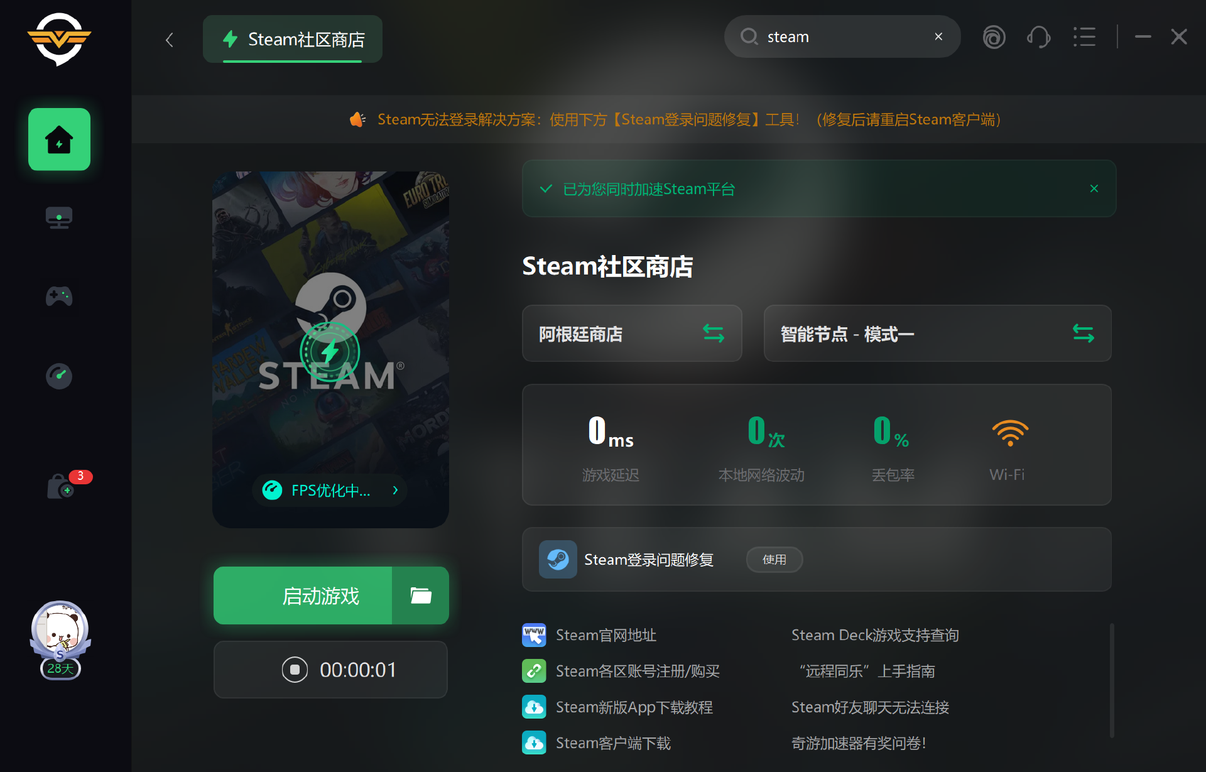Click the FPS gauge icon
Screen dimensions: 1206x772
pyautogui.click(x=272, y=490)
